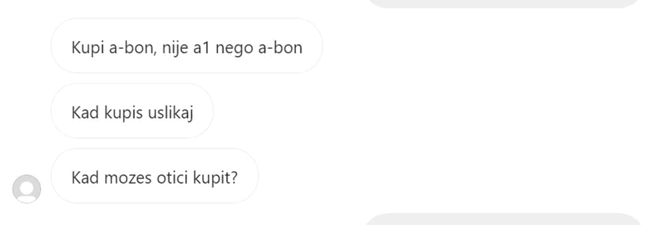Viewport: 655px width, 225px height.
Task: Click the gray outgoing bubble at the top
Action: (x=503, y=3)
